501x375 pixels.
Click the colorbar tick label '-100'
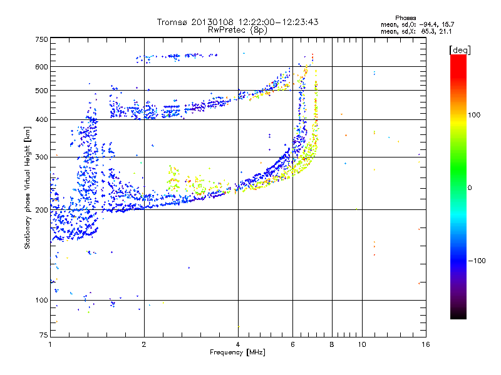477,261
